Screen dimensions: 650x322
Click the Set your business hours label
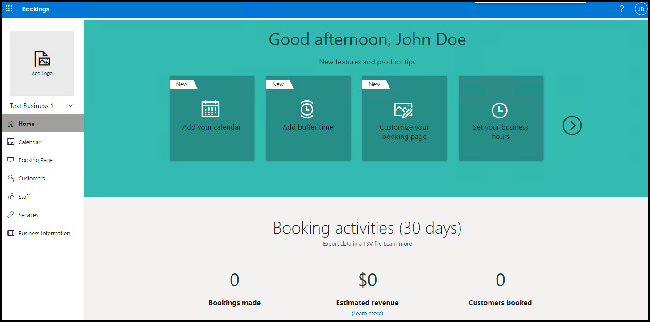point(501,132)
